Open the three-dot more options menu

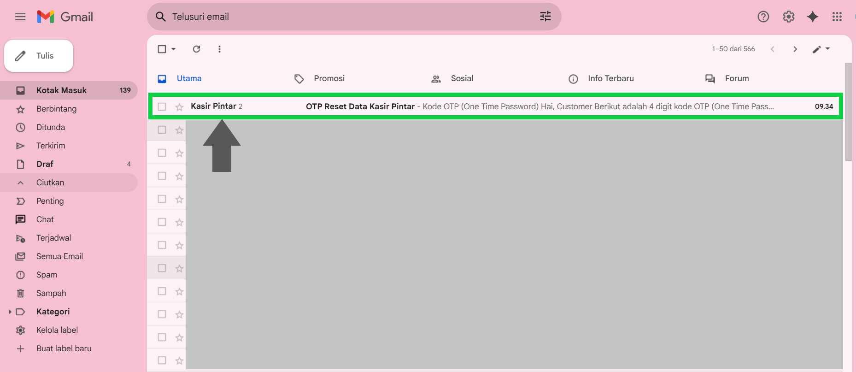click(219, 49)
